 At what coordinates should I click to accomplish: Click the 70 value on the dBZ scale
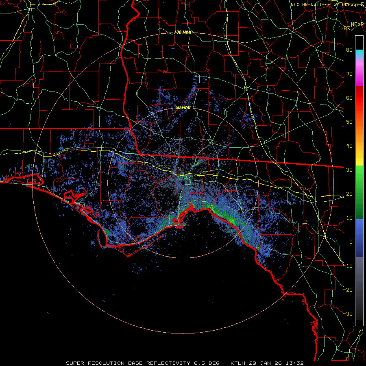tap(349, 74)
